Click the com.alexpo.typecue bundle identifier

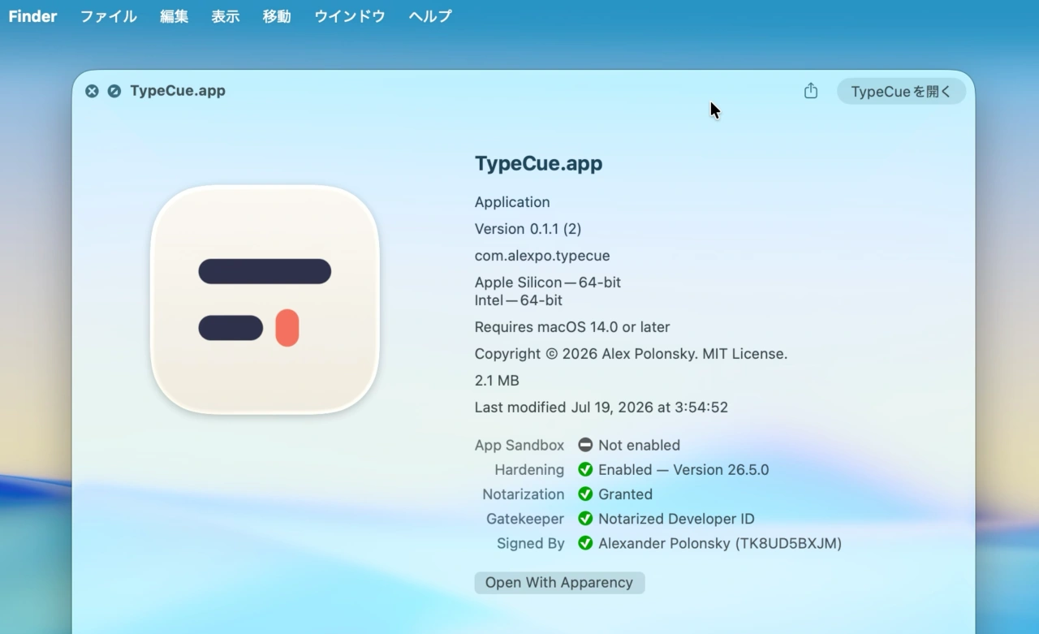(x=542, y=256)
